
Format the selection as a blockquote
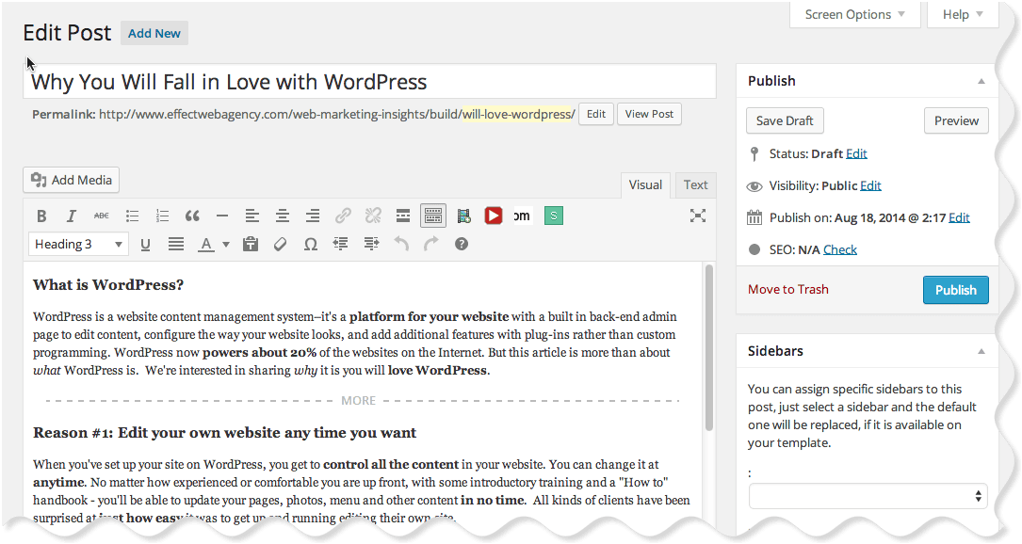click(x=192, y=216)
